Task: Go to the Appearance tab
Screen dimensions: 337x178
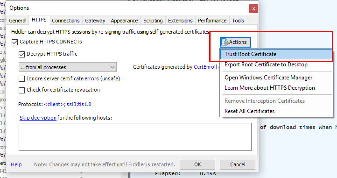Action: tap(124, 21)
